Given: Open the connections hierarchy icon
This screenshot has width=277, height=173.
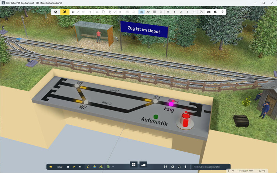Looking at the screenshot, I should pyautogui.click(x=179, y=167).
